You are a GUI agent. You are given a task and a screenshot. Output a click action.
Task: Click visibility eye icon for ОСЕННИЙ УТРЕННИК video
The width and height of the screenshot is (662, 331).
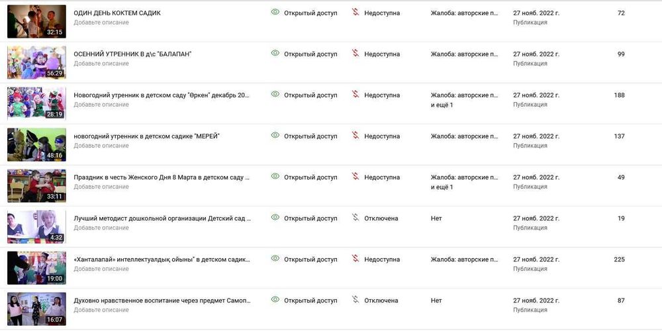point(275,54)
